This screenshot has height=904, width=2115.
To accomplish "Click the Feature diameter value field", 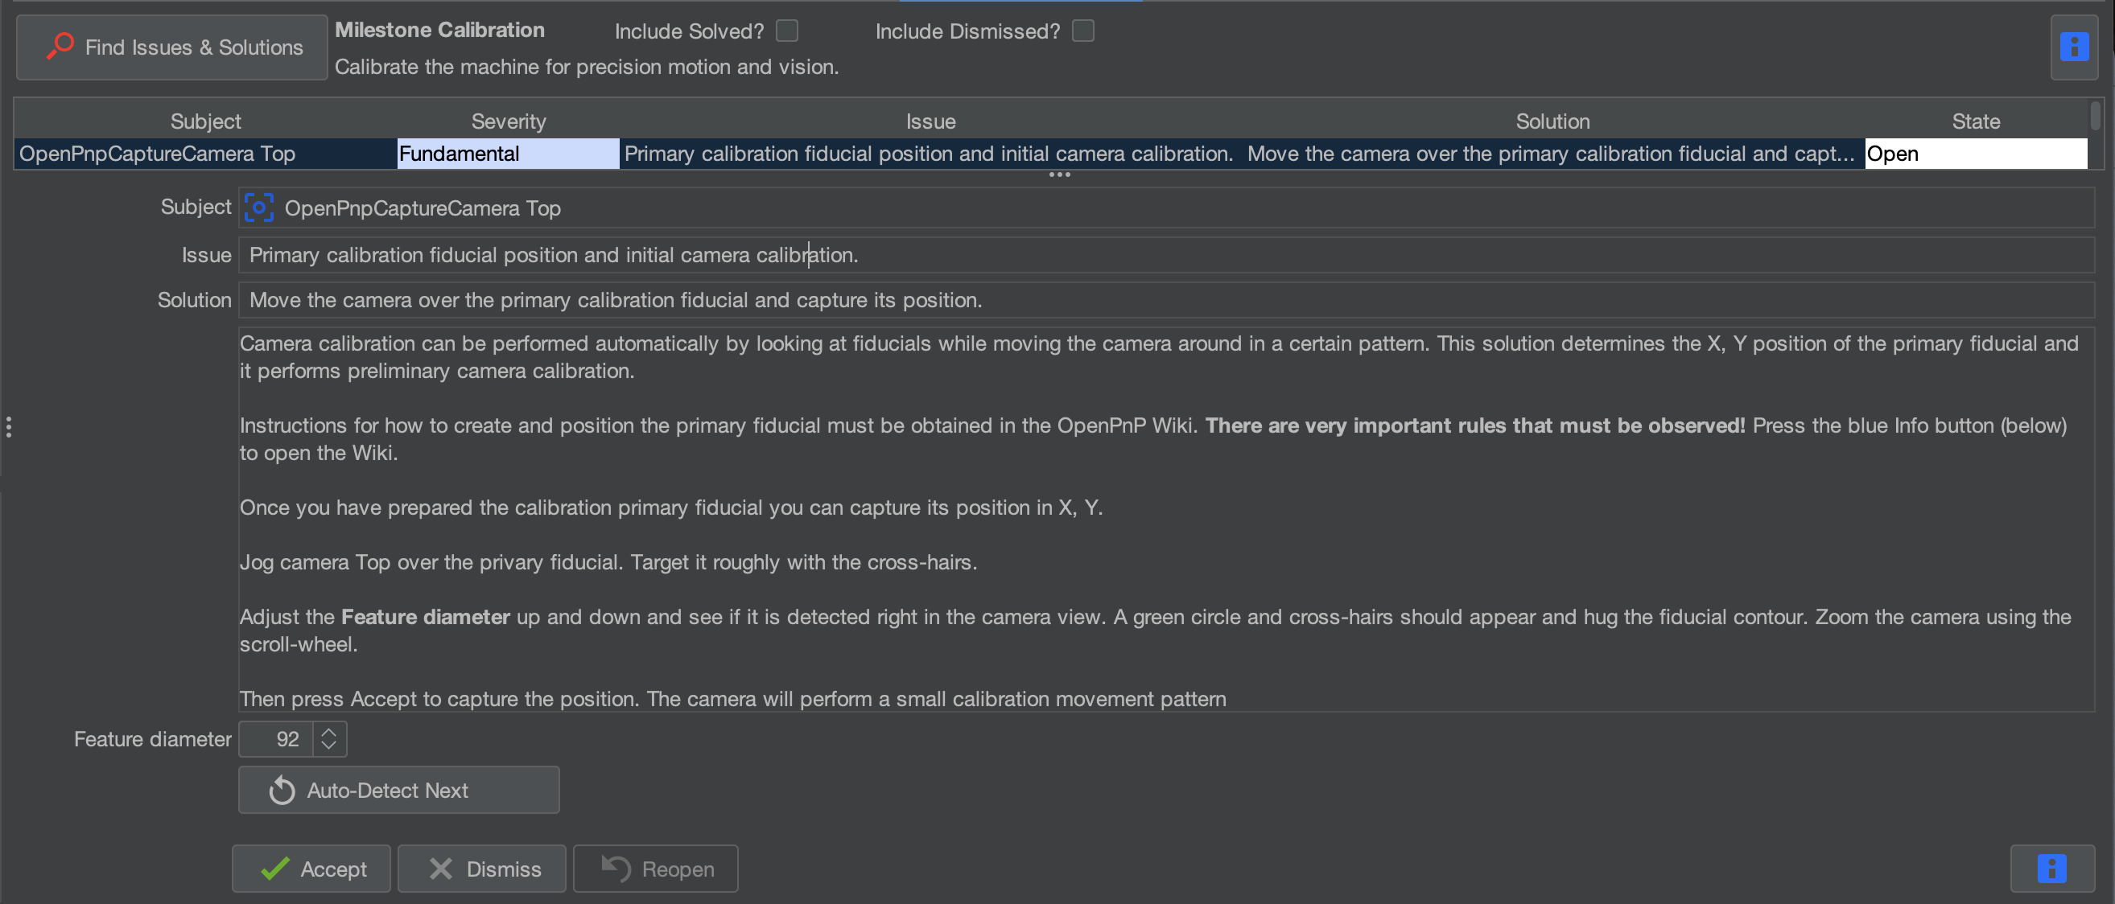I will point(276,738).
